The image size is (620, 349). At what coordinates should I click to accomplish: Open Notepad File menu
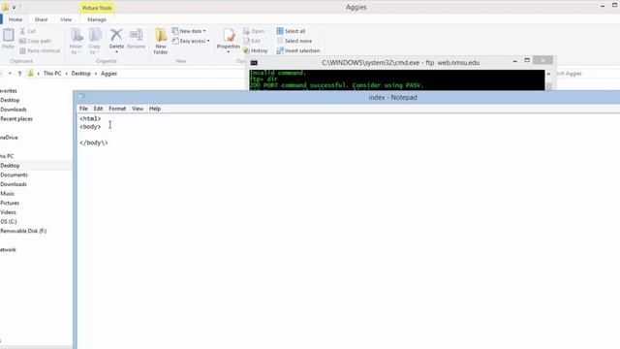click(x=84, y=109)
